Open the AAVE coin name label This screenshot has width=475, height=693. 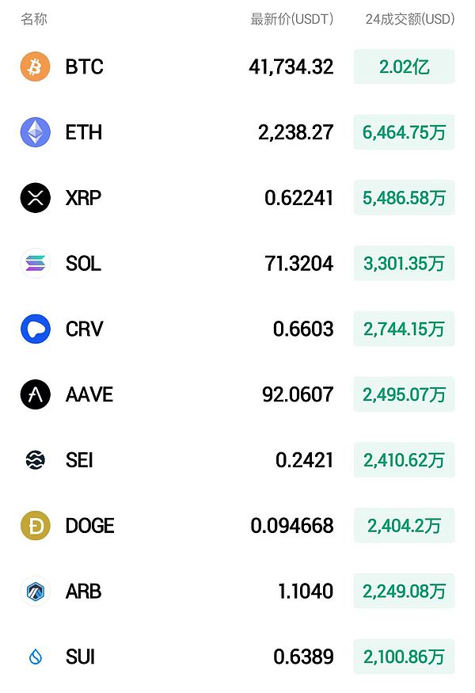(89, 394)
